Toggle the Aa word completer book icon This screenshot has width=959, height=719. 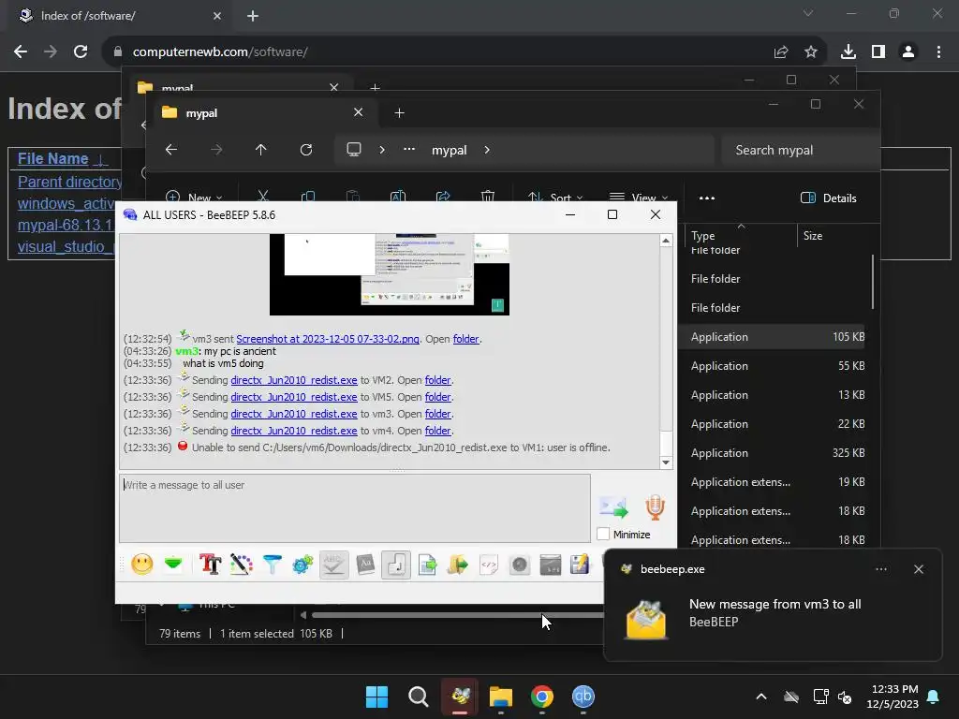tap(365, 564)
